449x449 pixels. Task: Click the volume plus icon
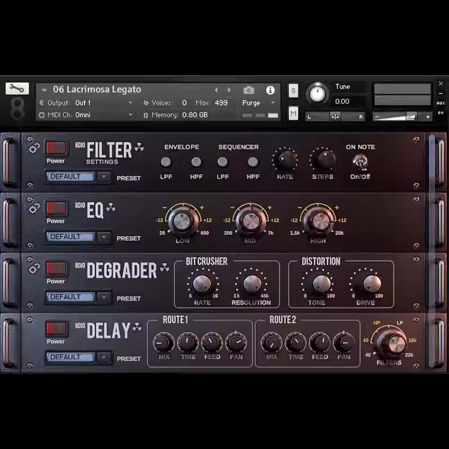428,117
